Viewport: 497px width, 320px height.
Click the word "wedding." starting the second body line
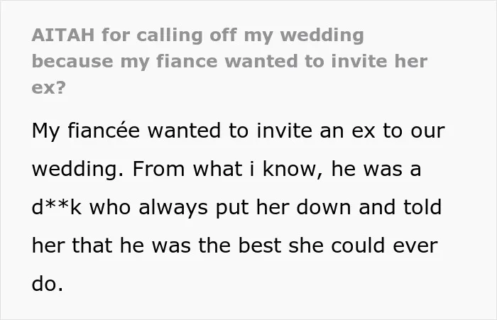point(77,170)
